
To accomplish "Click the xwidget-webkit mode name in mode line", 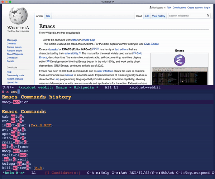I will (x=145, y=87).
